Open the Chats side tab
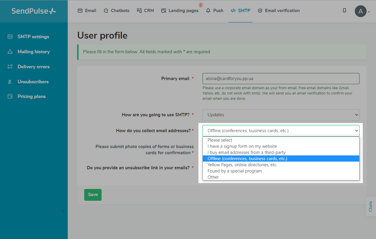This screenshot has width=376, height=239. point(371,206)
